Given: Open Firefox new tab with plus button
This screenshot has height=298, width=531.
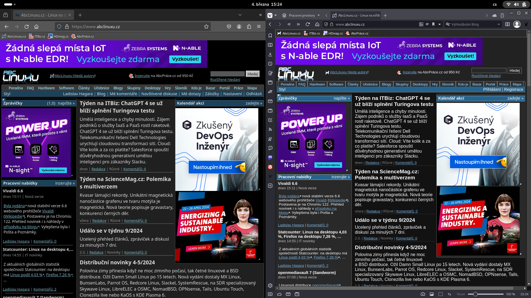Looking at the screenshot, I should click(80, 15).
